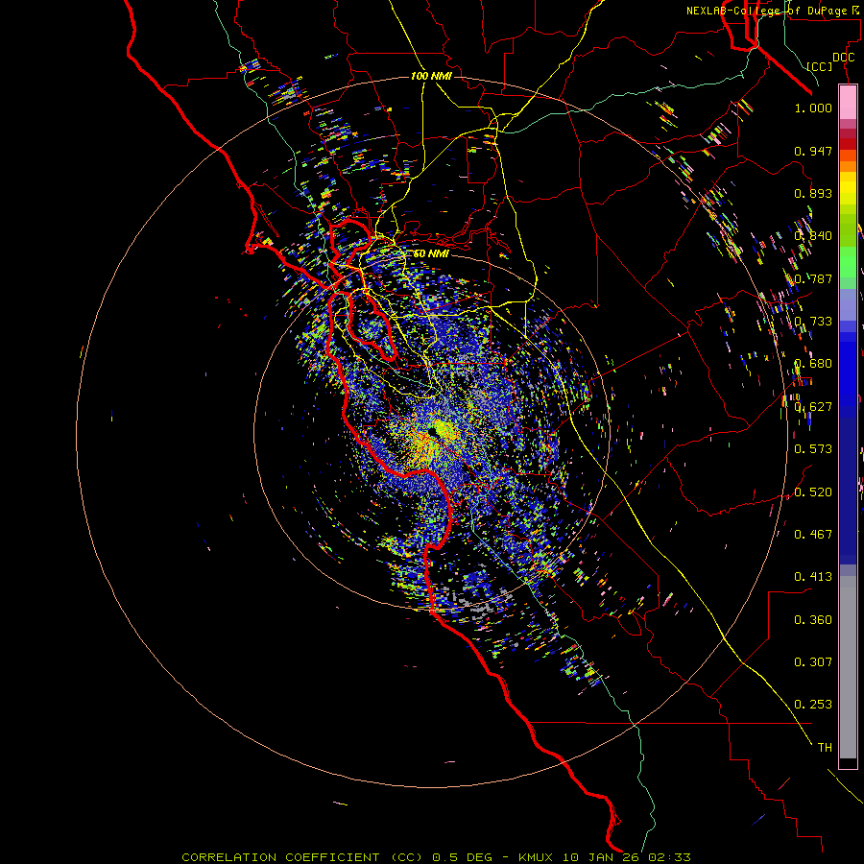864x864 pixels.
Task: Click the 0.627 color scale label
Action: click(x=813, y=407)
